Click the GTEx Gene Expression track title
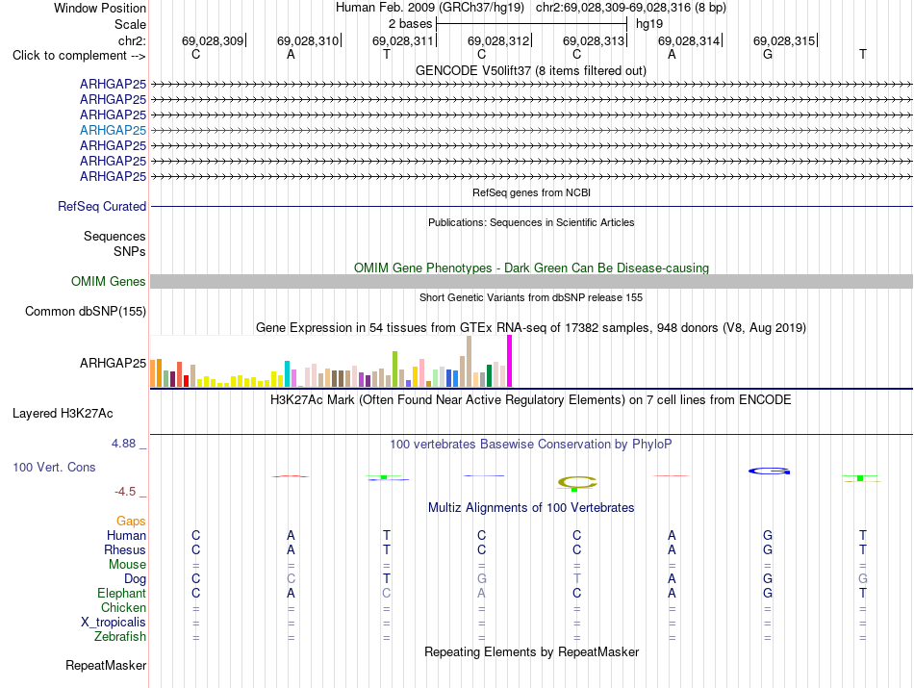Image resolution: width=914 pixels, height=688 pixels. tap(531, 328)
